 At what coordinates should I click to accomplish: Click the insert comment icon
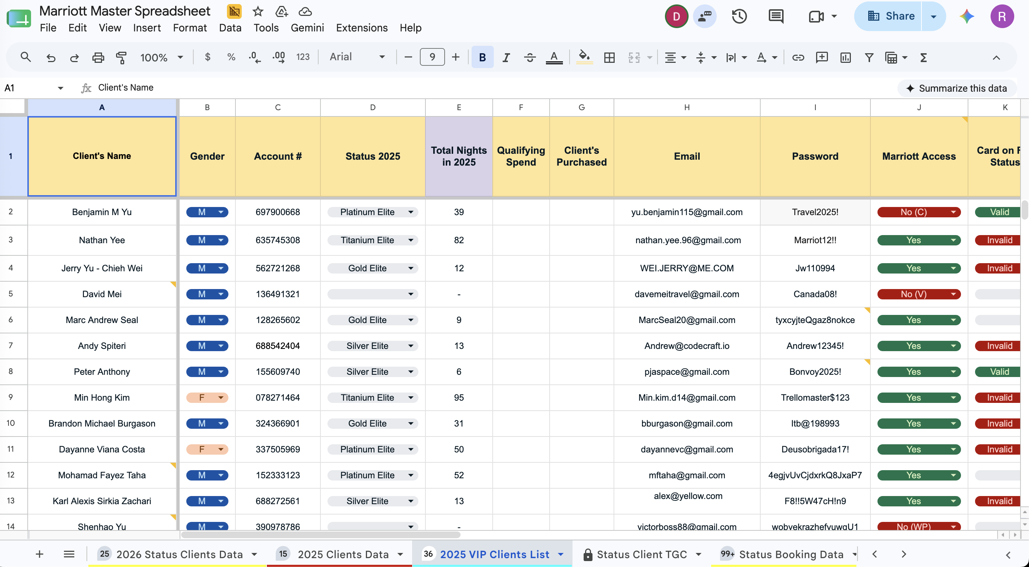click(x=822, y=58)
